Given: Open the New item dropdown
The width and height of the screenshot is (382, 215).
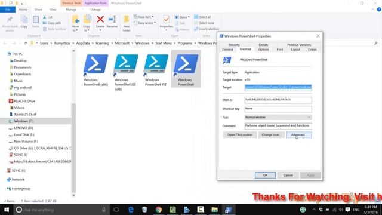Looking at the screenshot, I should tap(144, 17).
